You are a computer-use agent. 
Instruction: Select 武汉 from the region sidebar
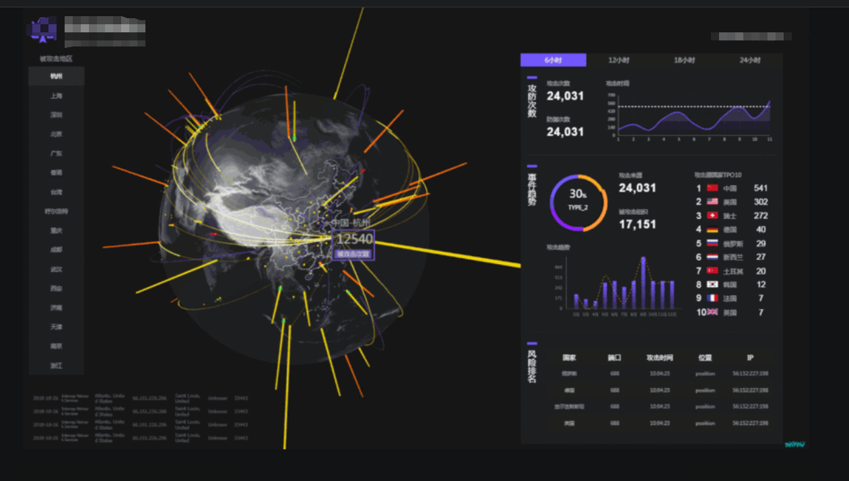(x=56, y=269)
